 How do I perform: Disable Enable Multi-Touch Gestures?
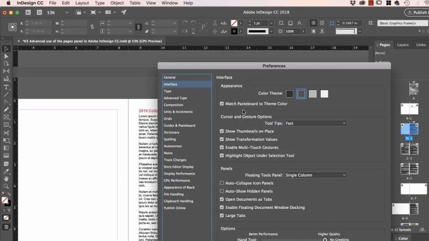click(221, 147)
